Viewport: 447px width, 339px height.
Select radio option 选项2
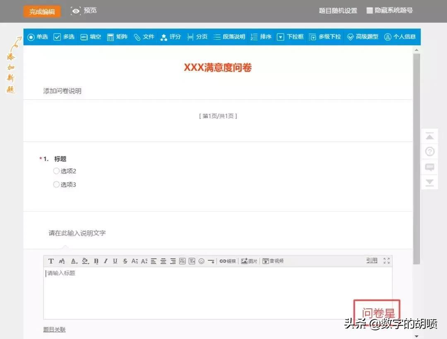click(56, 171)
